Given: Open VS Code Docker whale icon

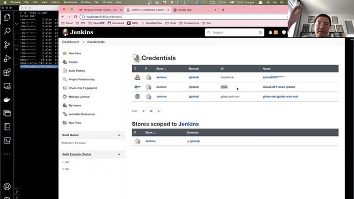Looking at the screenshot, I should point(7,99).
